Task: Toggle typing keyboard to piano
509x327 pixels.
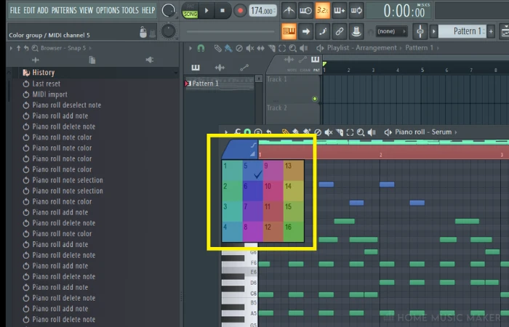Action: coord(289,31)
